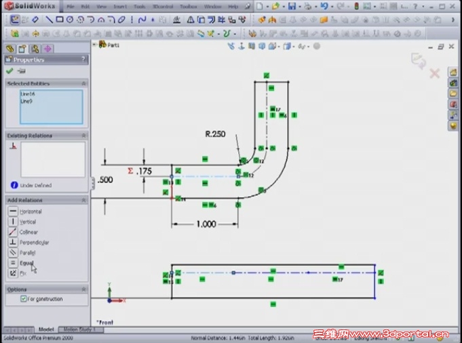Open the Display Style dropdown in viewport

pyautogui.click(x=294, y=47)
